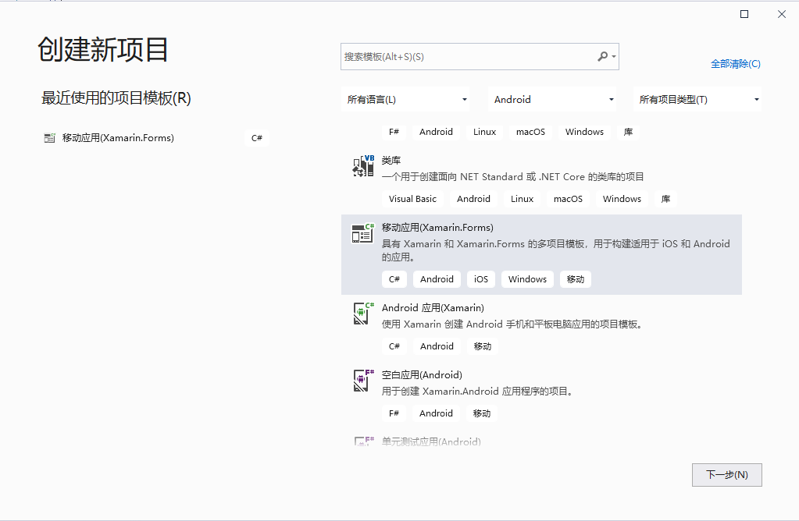Click the Android tag under 空白应用(Android)

[x=436, y=413]
